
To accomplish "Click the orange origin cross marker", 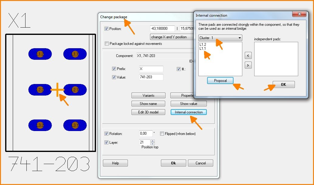I will (57, 90).
